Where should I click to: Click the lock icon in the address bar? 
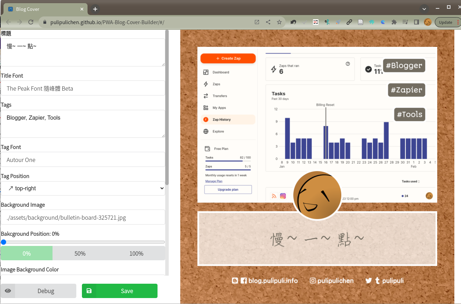click(x=44, y=22)
